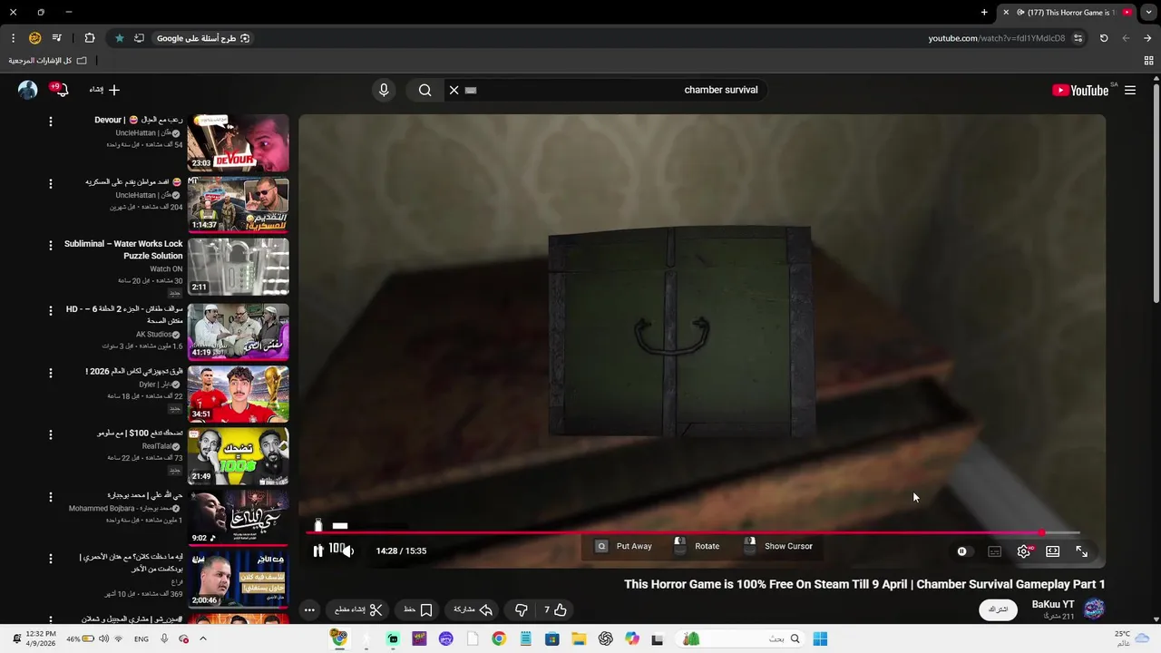The width and height of the screenshot is (1161, 653).
Task: Toggle subtitles/closed captions button
Action: [x=994, y=551]
